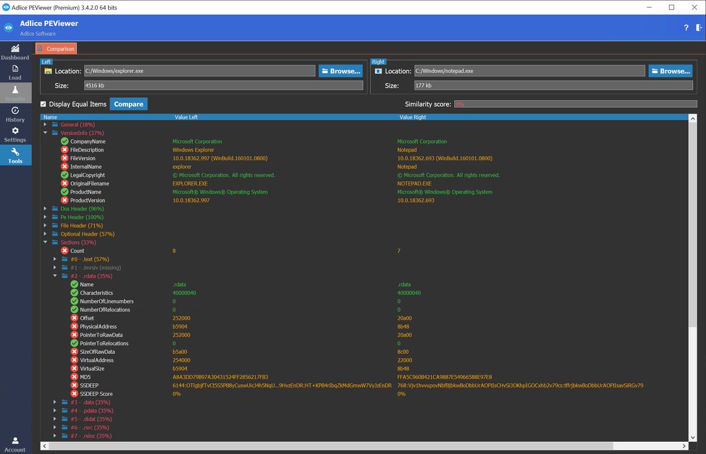Click the red X icon beside ProductVersion
The image size is (706, 454).
click(x=65, y=200)
